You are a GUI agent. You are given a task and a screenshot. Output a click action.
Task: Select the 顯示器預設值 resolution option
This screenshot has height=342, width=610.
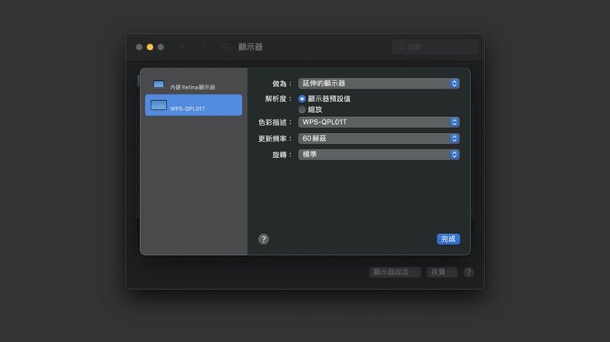pos(302,99)
